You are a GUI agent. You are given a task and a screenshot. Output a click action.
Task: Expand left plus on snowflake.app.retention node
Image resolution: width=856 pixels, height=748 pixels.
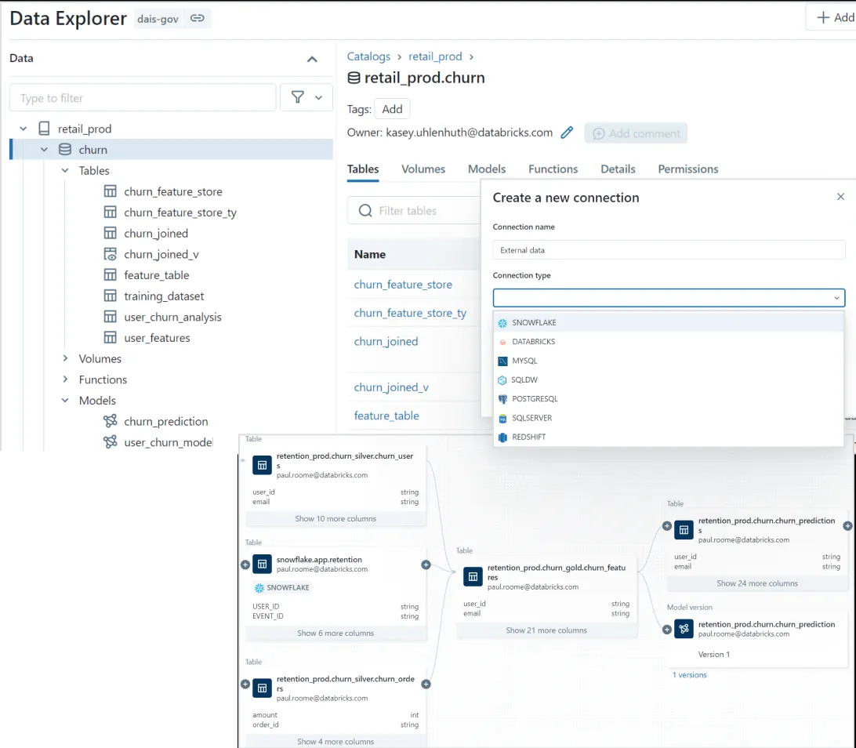tap(245, 565)
